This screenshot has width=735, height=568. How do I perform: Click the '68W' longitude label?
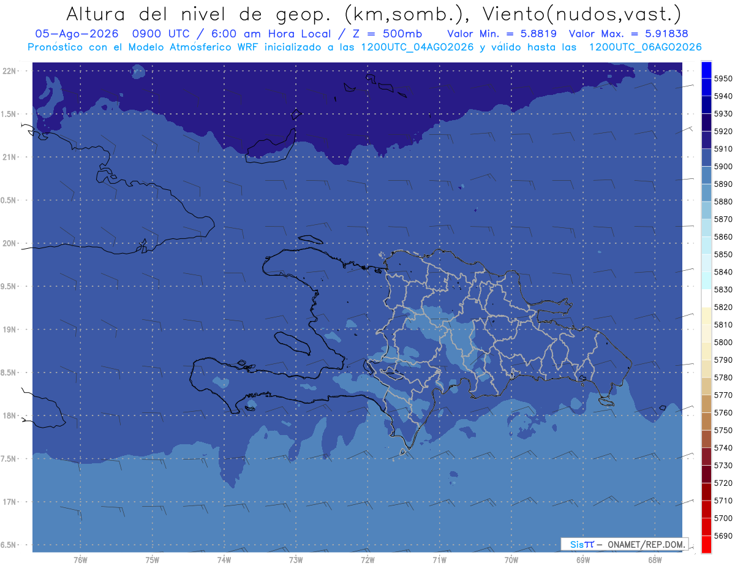click(655, 559)
